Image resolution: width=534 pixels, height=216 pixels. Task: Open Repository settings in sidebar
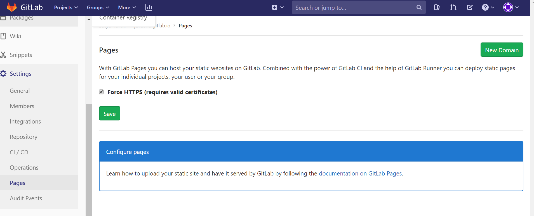click(x=23, y=137)
